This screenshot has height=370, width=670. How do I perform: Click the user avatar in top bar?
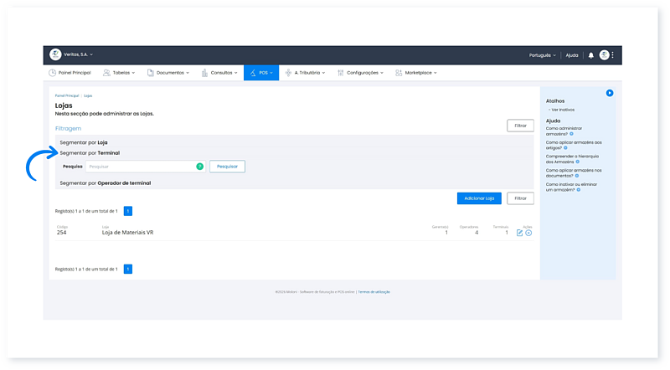click(x=604, y=55)
